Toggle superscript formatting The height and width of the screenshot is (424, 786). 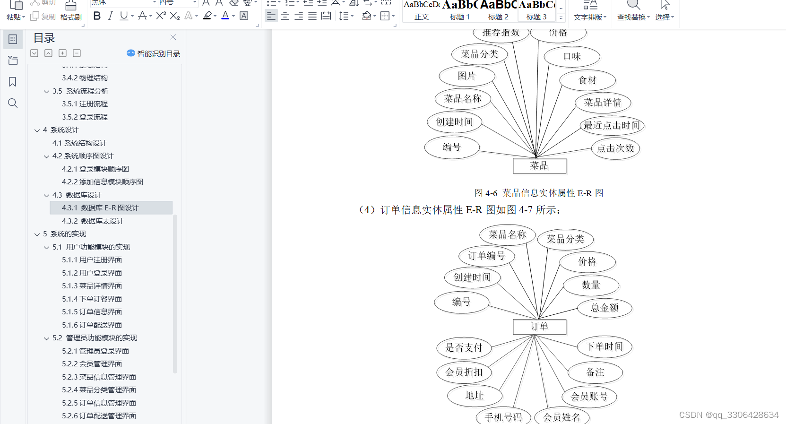click(x=161, y=16)
